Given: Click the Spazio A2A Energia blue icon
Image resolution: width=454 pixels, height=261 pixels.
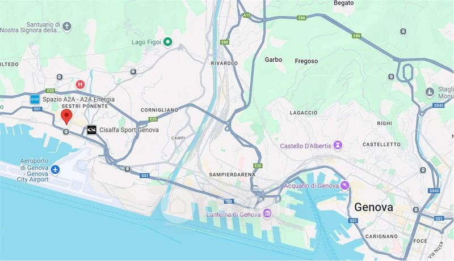Looking at the screenshot, I should coord(35,99).
